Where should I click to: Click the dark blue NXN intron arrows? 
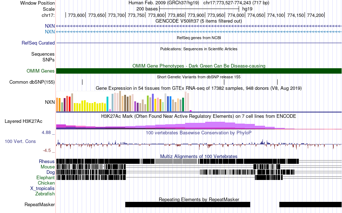click(x=199, y=26)
